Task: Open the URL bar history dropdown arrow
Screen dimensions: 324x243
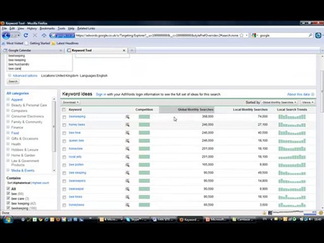Action: tap(246, 35)
